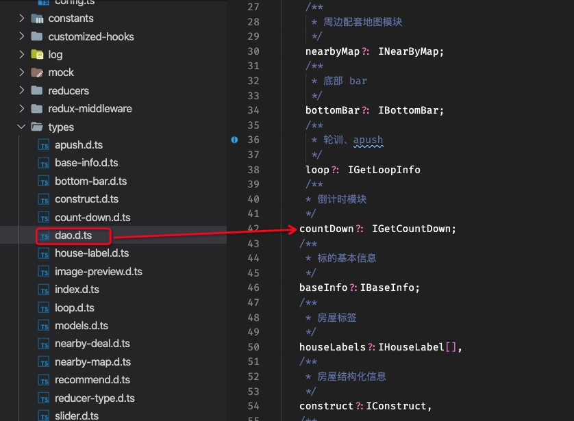Click IBottomBar type on line 34
The height and width of the screenshot is (421, 574).
point(408,110)
